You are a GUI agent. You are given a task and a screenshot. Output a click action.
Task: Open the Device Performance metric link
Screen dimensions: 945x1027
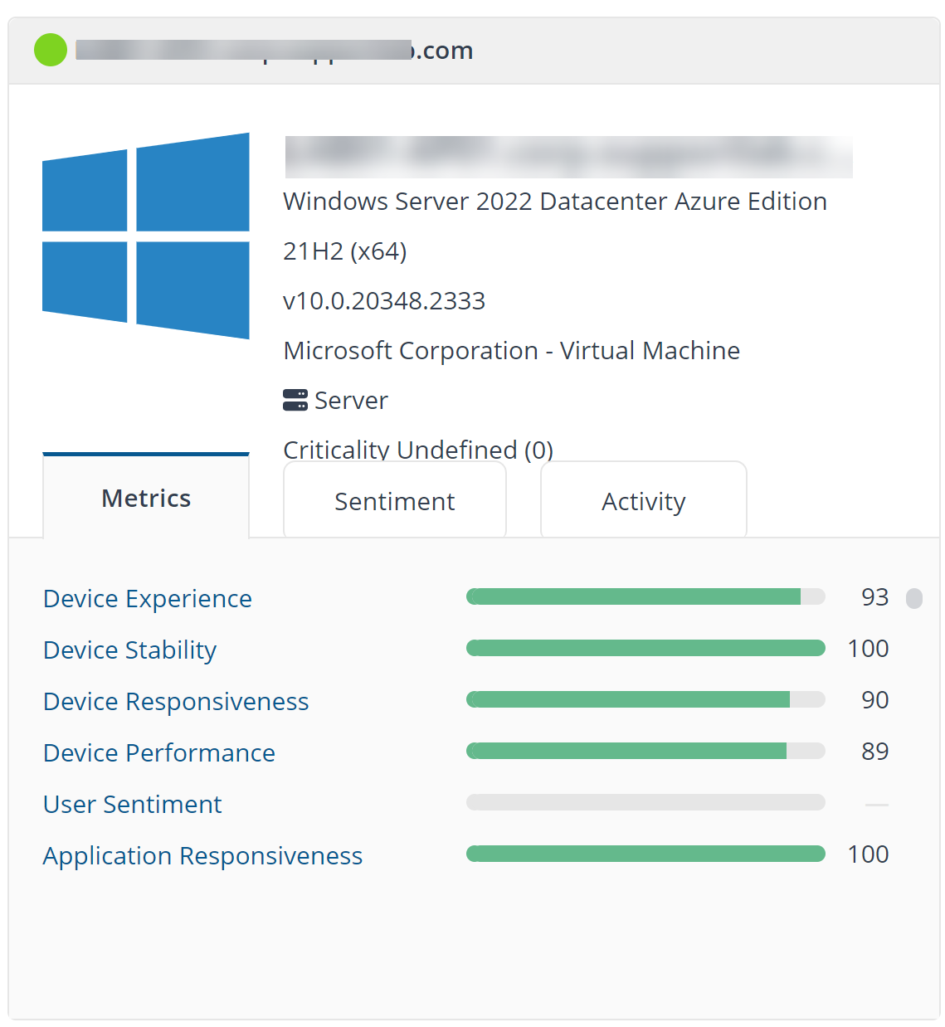click(x=159, y=753)
